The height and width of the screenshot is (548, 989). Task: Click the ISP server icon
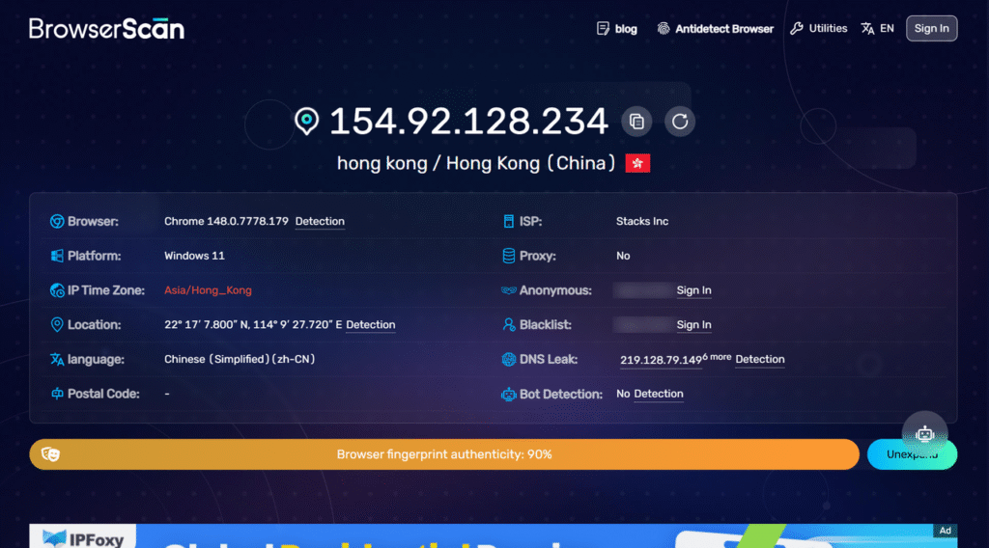click(x=508, y=221)
